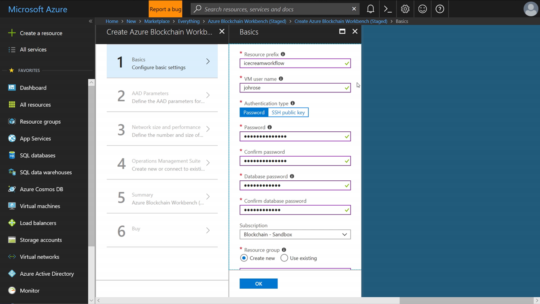This screenshot has height=304, width=540.
Task: Show info tooltip for Resource group
Action: click(284, 250)
